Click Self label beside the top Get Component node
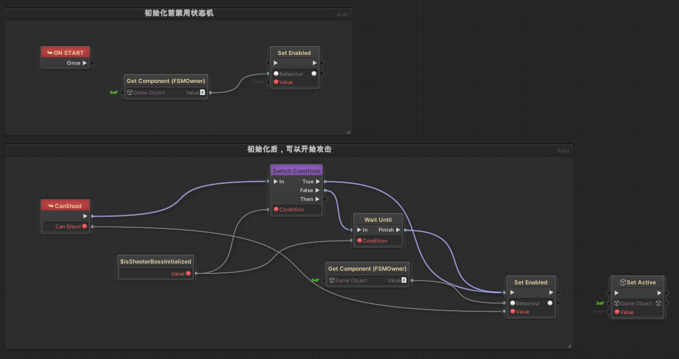The image size is (679, 359). click(113, 92)
